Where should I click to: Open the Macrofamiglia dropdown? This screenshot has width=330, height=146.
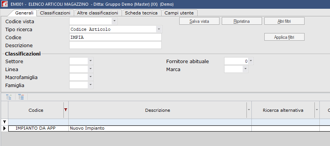[x=90, y=77]
